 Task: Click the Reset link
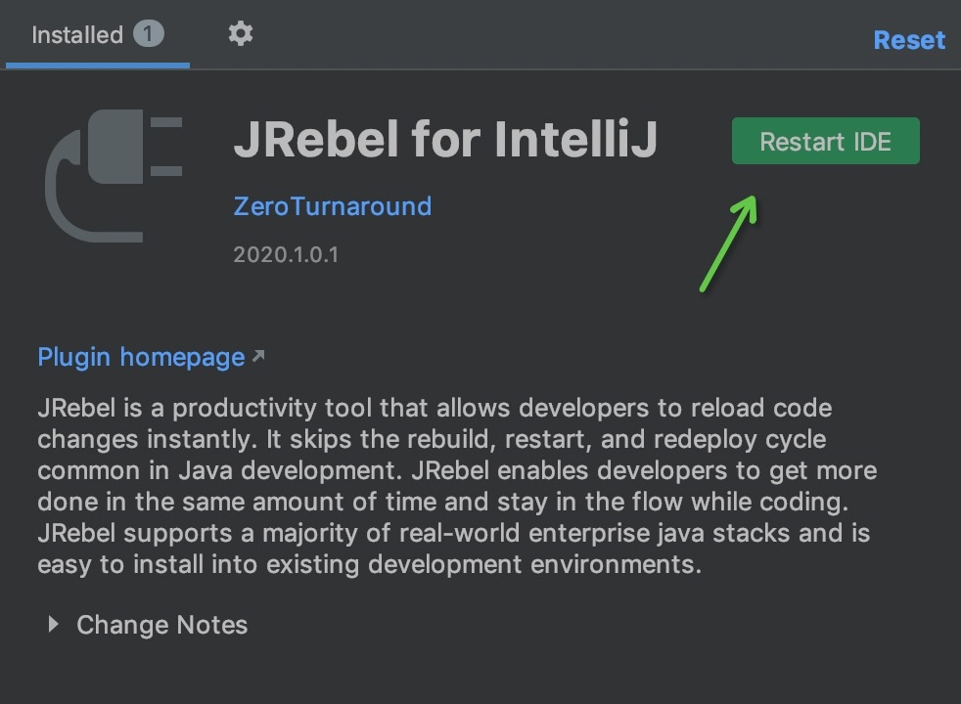point(909,40)
